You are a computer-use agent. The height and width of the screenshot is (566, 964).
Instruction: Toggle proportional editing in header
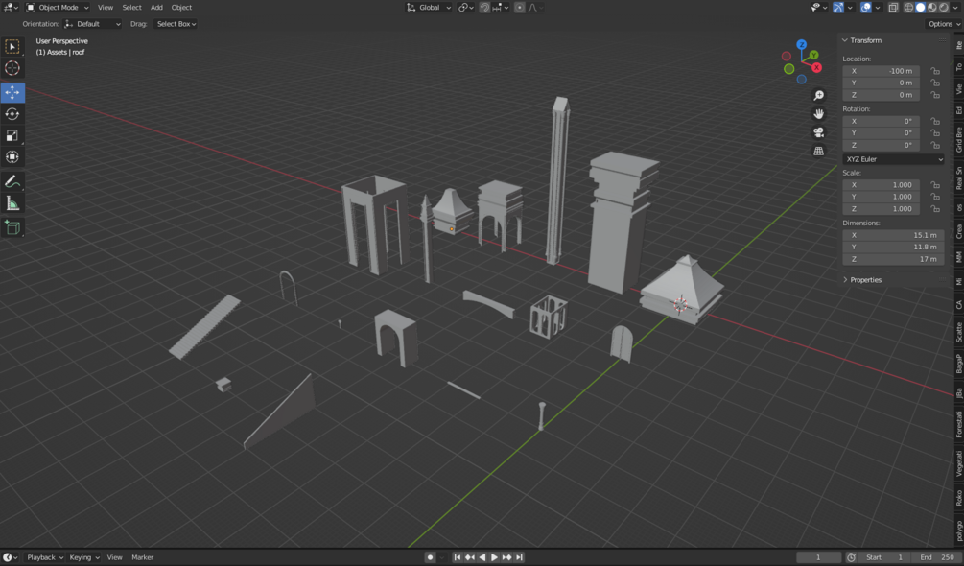520,8
